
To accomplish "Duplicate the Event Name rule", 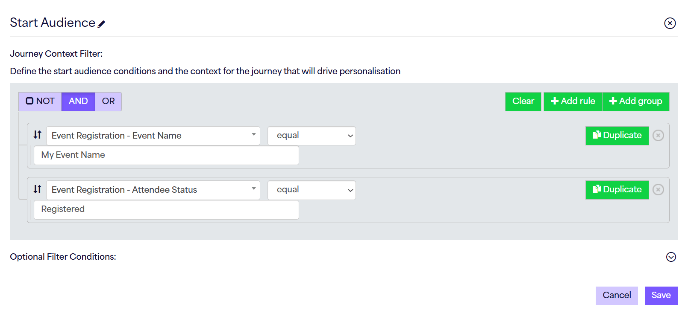I will (x=617, y=135).
